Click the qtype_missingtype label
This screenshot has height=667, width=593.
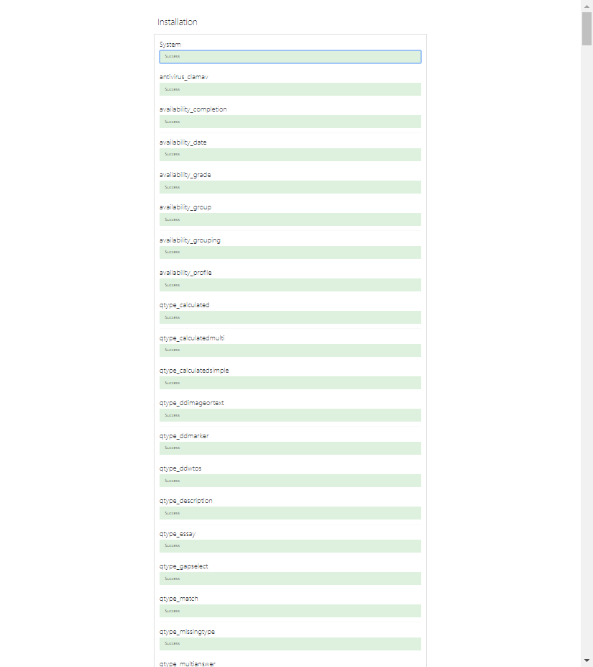coord(187,632)
